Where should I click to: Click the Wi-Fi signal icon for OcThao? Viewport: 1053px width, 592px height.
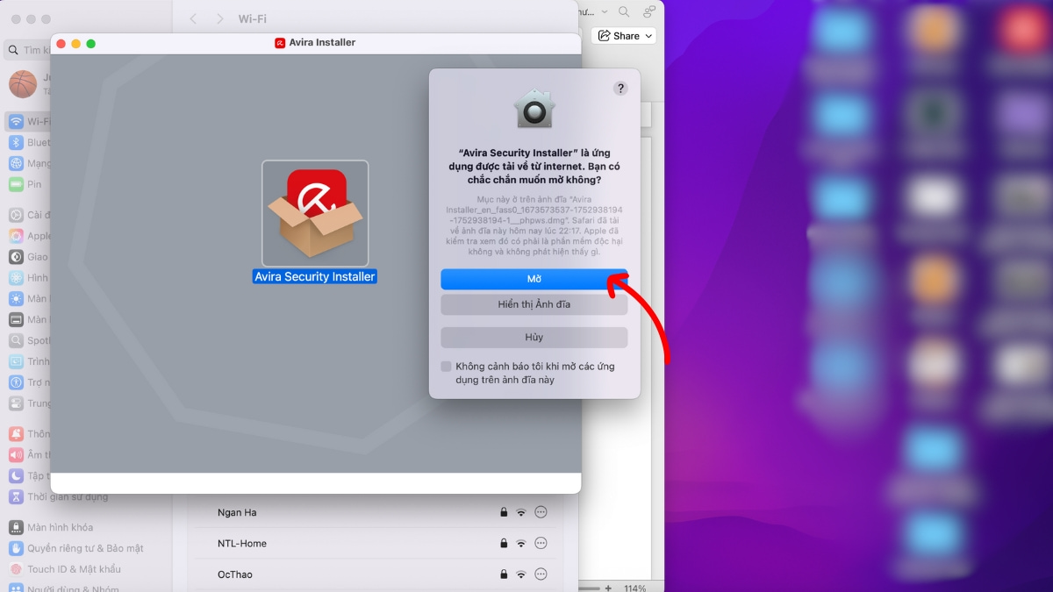click(521, 574)
